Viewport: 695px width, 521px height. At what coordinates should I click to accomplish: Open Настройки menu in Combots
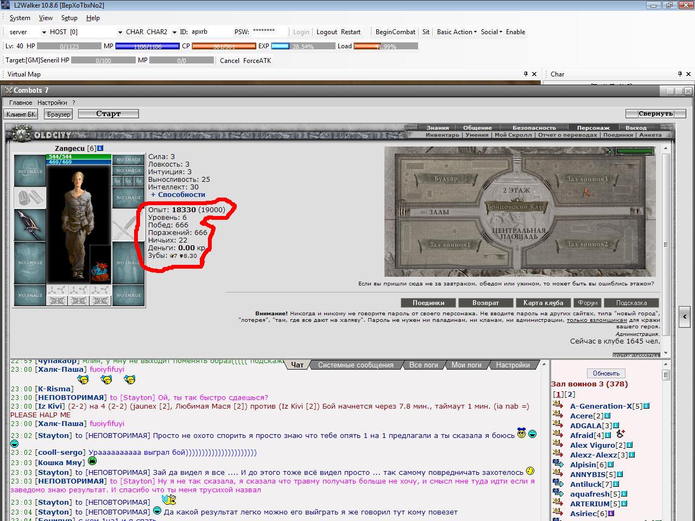tap(52, 103)
